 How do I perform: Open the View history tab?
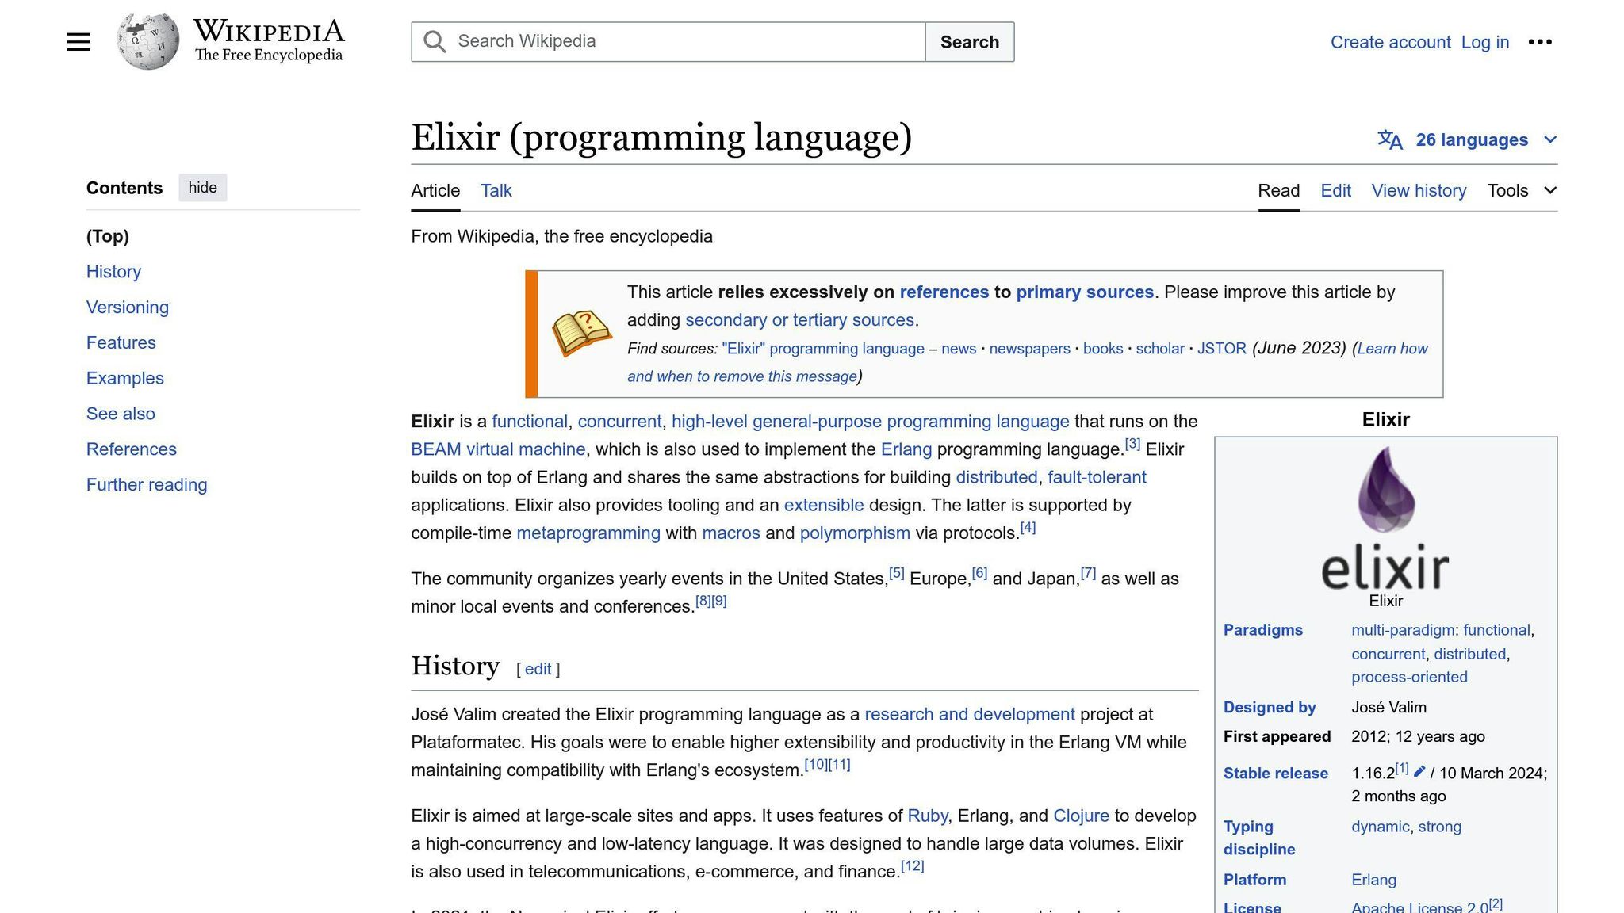pyautogui.click(x=1419, y=190)
